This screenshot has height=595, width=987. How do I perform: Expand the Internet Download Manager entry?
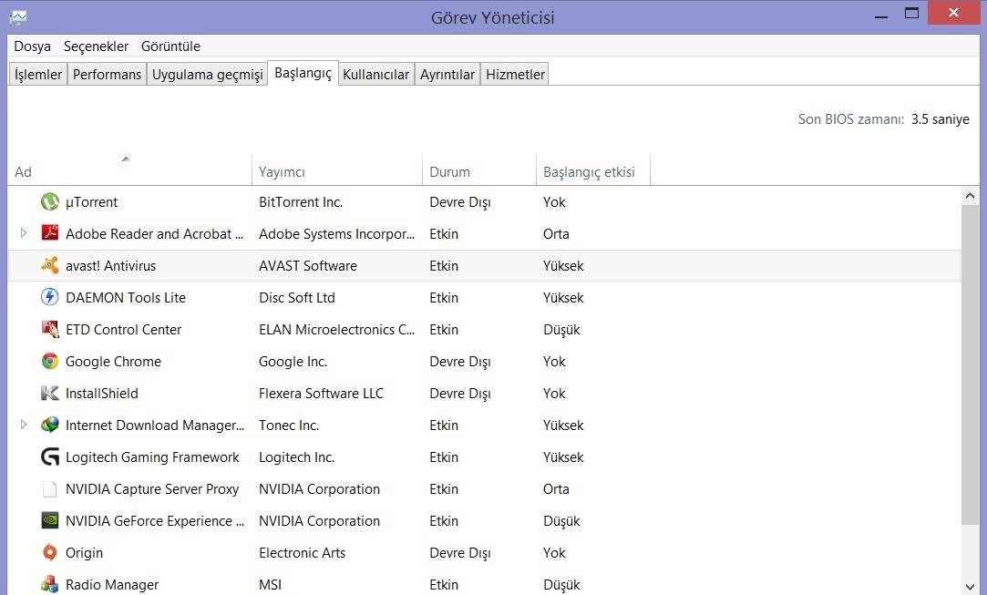pos(24,425)
